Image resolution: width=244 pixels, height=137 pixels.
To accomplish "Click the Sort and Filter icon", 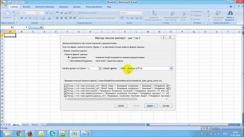I will point(218,13).
